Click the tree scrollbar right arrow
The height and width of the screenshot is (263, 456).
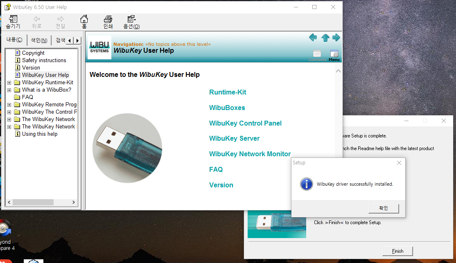pos(74,202)
